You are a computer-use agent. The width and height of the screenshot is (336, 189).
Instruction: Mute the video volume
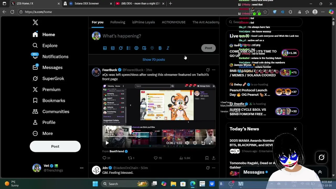pyautogui.click(x=187, y=143)
